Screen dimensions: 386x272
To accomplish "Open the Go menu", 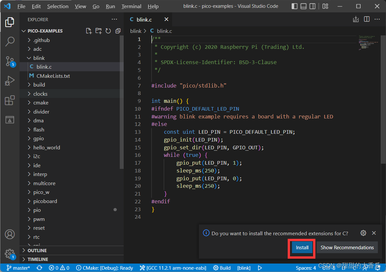I will [x=96, y=7].
